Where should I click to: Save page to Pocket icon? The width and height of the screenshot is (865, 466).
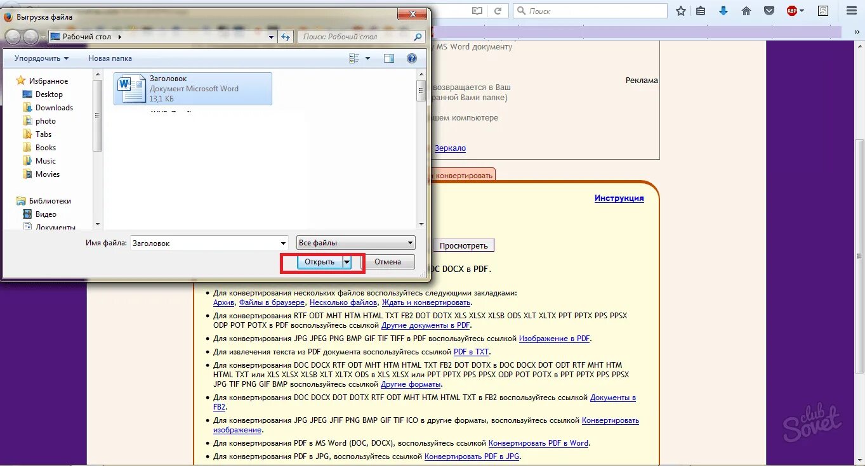click(x=769, y=11)
